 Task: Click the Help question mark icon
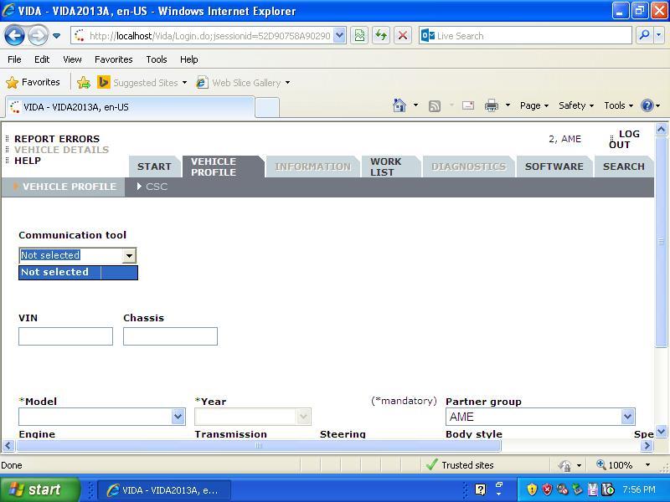point(647,105)
